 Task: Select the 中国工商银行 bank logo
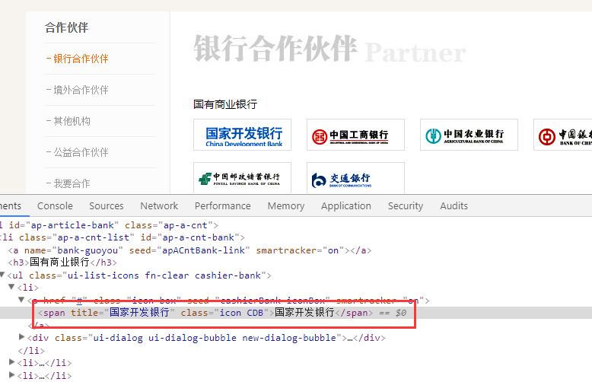355,135
